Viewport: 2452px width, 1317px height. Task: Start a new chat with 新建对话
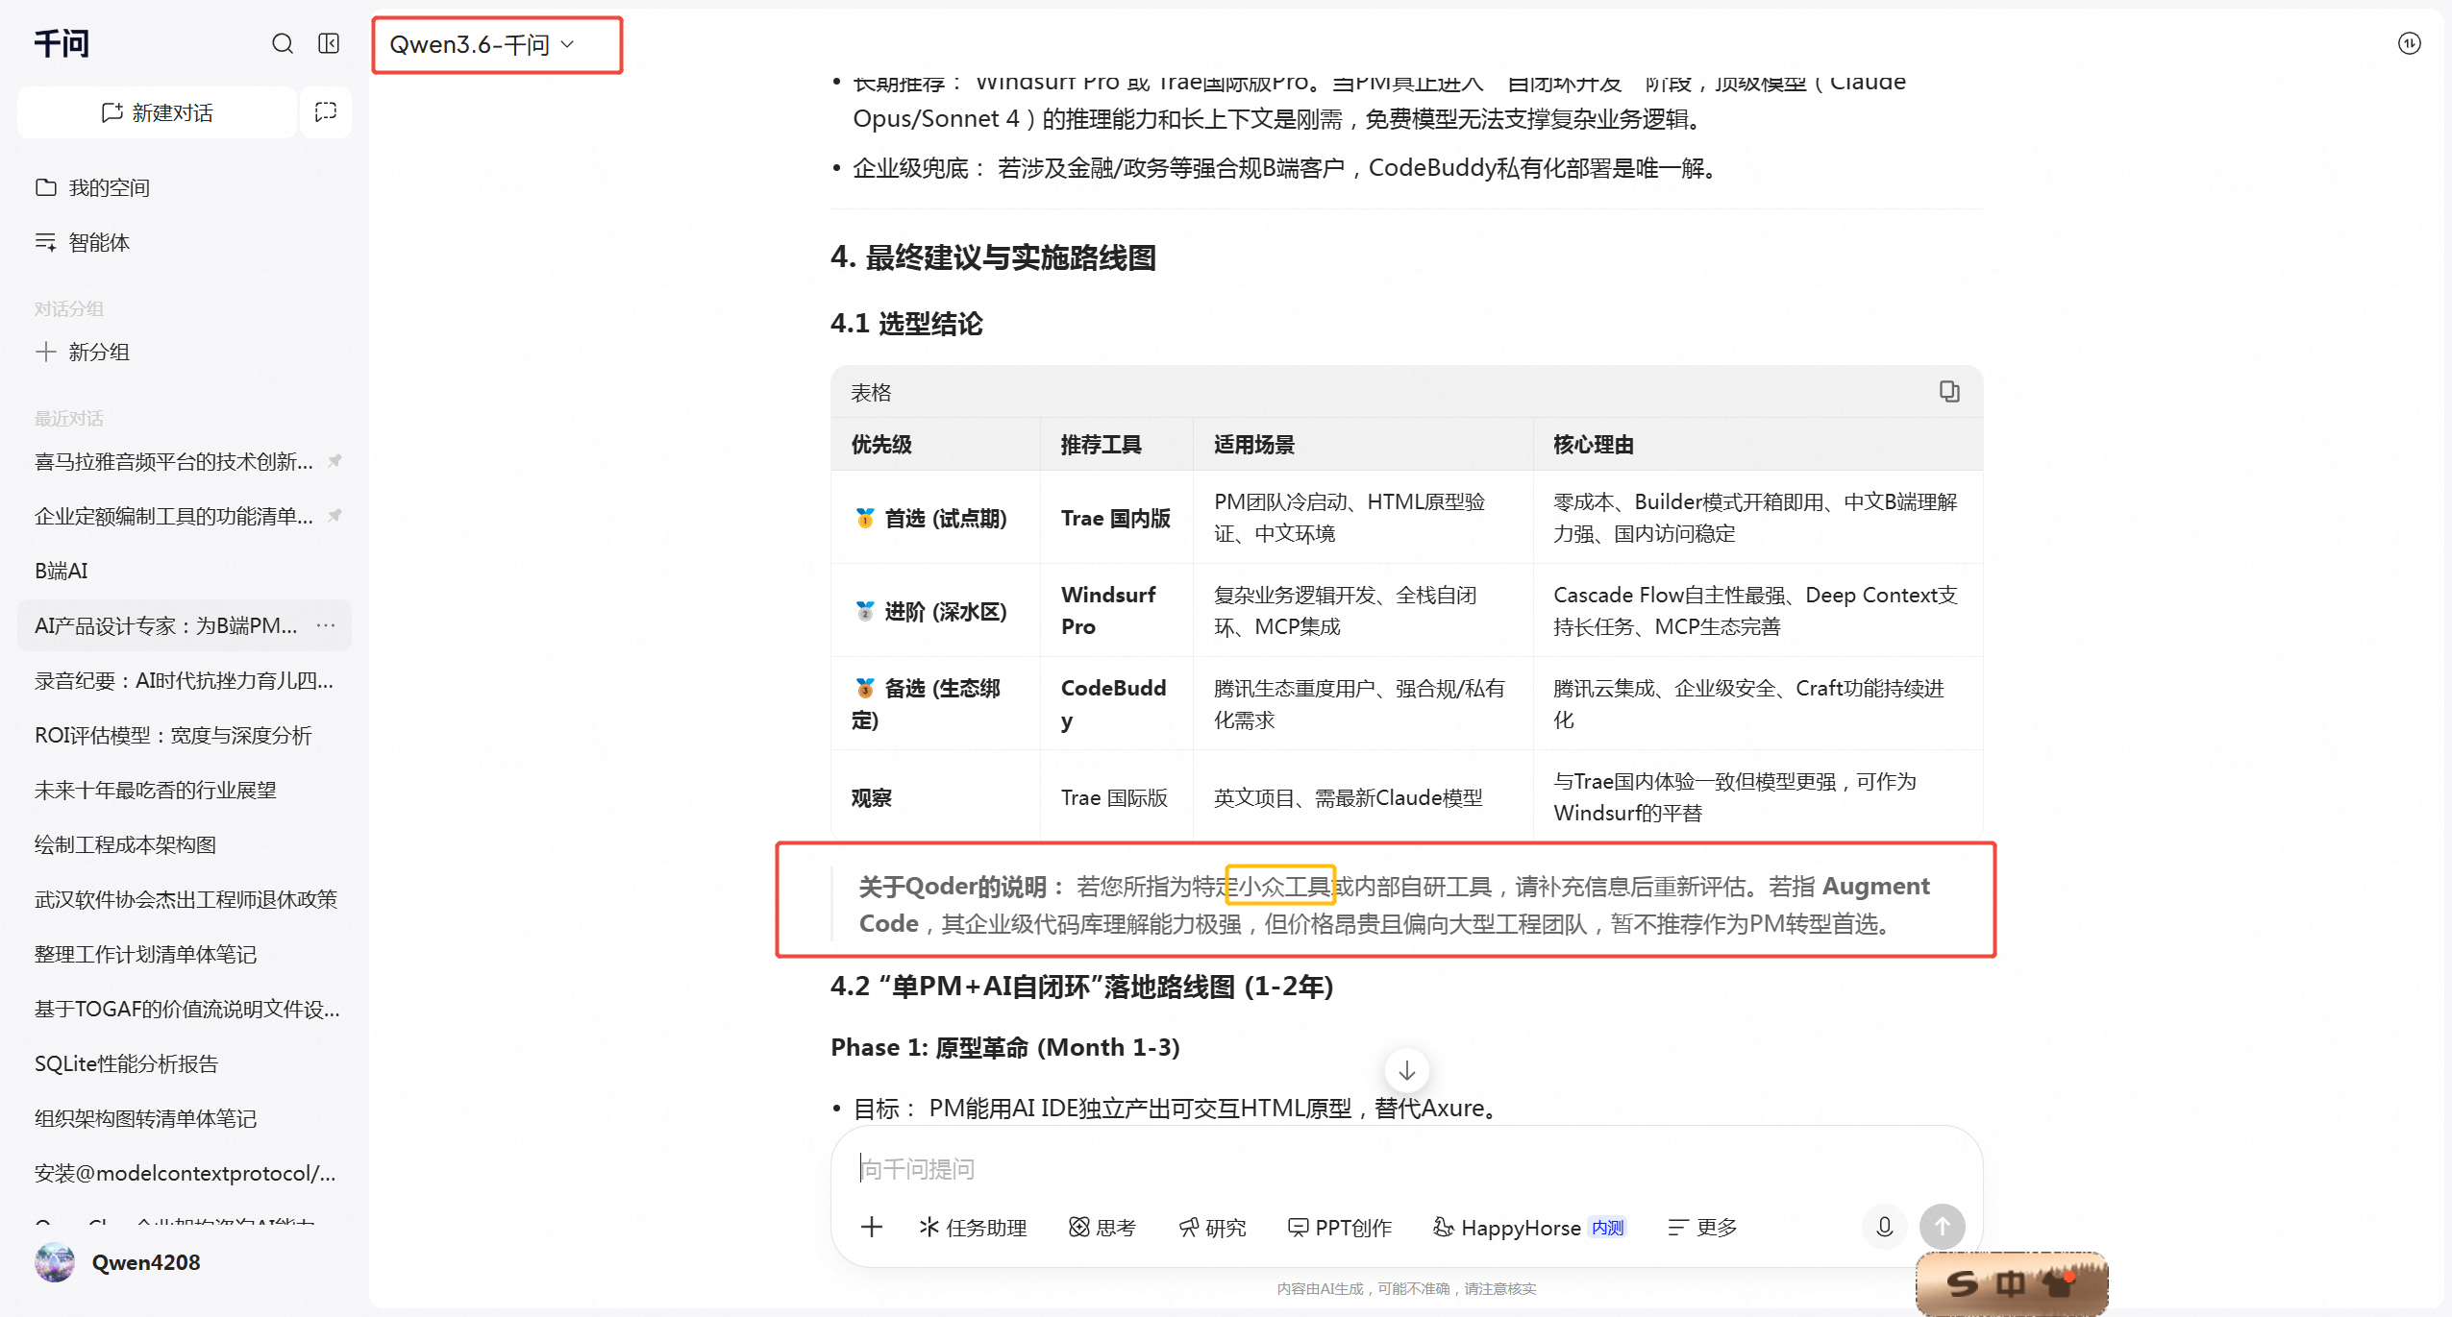click(157, 112)
